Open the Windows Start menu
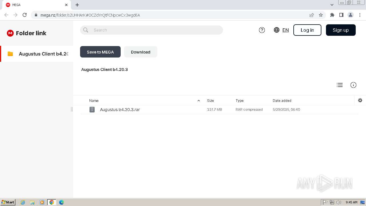 [8, 202]
